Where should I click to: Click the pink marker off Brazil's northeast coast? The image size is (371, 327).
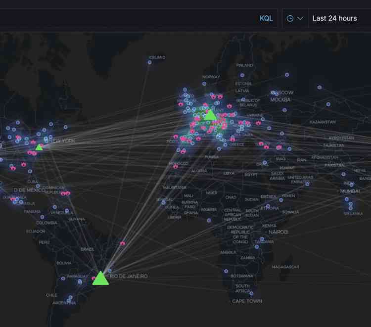(x=122, y=243)
